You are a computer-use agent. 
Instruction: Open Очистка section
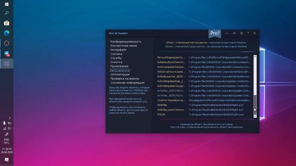[116, 62]
